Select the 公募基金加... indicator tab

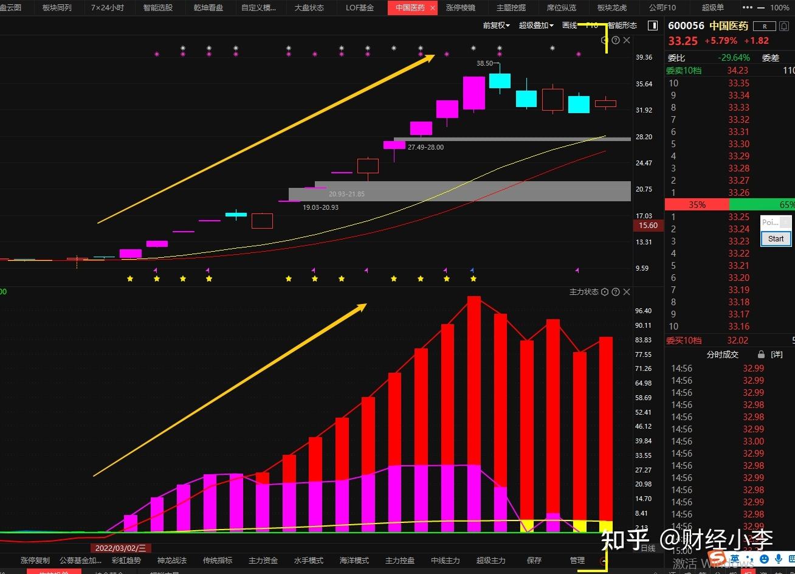80,560
